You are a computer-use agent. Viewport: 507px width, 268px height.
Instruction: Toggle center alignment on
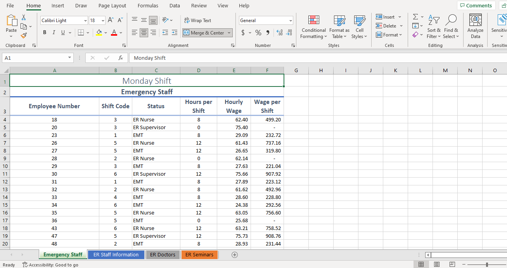pyautogui.click(x=144, y=33)
